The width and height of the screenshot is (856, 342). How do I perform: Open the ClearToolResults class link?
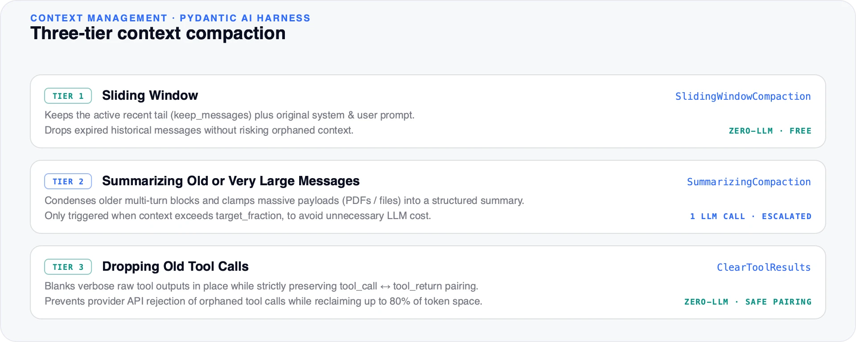pyautogui.click(x=764, y=267)
